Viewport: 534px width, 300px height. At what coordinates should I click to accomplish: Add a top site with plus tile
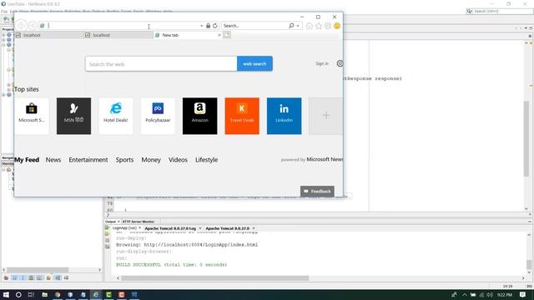pyautogui.click(x=325, y=116)
